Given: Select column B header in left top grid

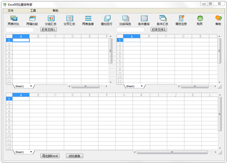Looking at the screenshot, I should click(38, 36).
